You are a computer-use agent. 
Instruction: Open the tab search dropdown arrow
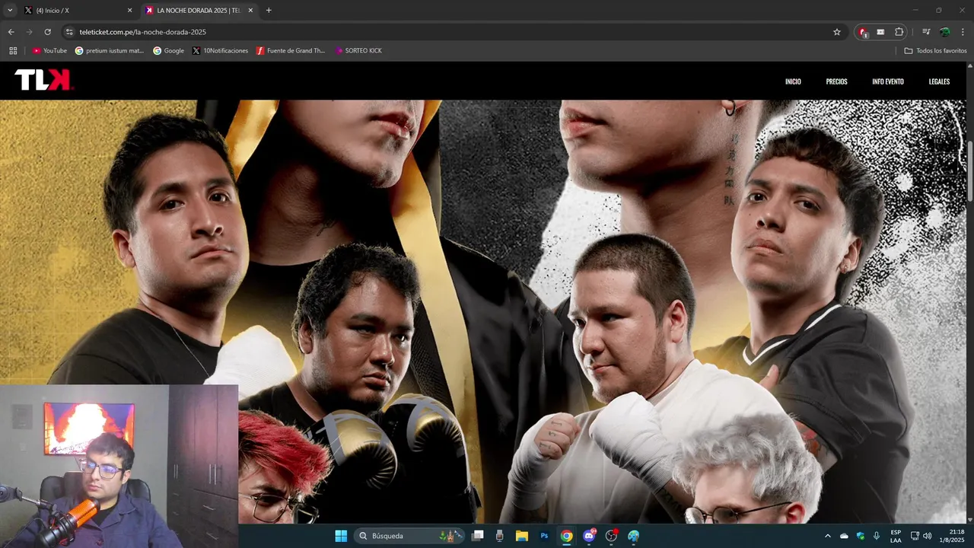point(10,10)
